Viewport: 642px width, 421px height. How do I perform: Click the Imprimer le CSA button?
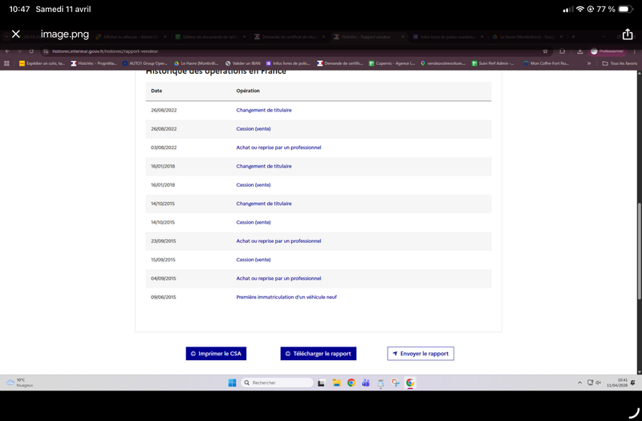point(216,354)
